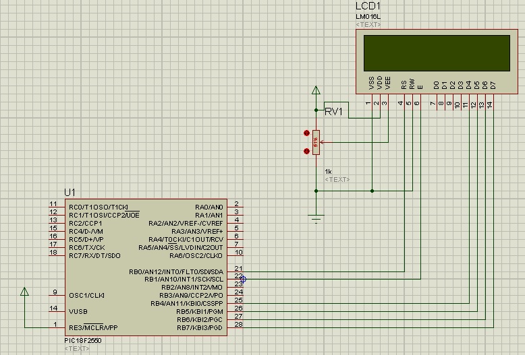This screenshot has height=355, width=525.
Task: Select the RV1 reference label
Action: 333,112
